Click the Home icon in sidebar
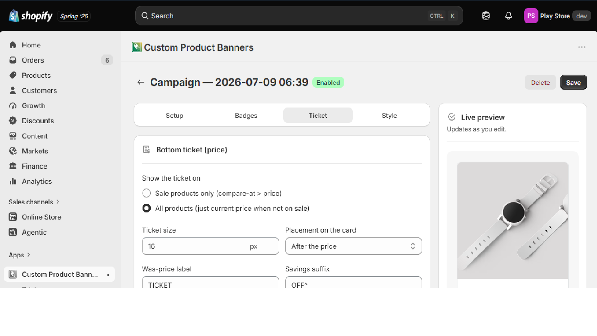 [13, 45]
